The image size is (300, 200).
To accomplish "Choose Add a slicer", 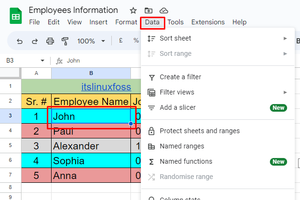I will click(218, 108).
